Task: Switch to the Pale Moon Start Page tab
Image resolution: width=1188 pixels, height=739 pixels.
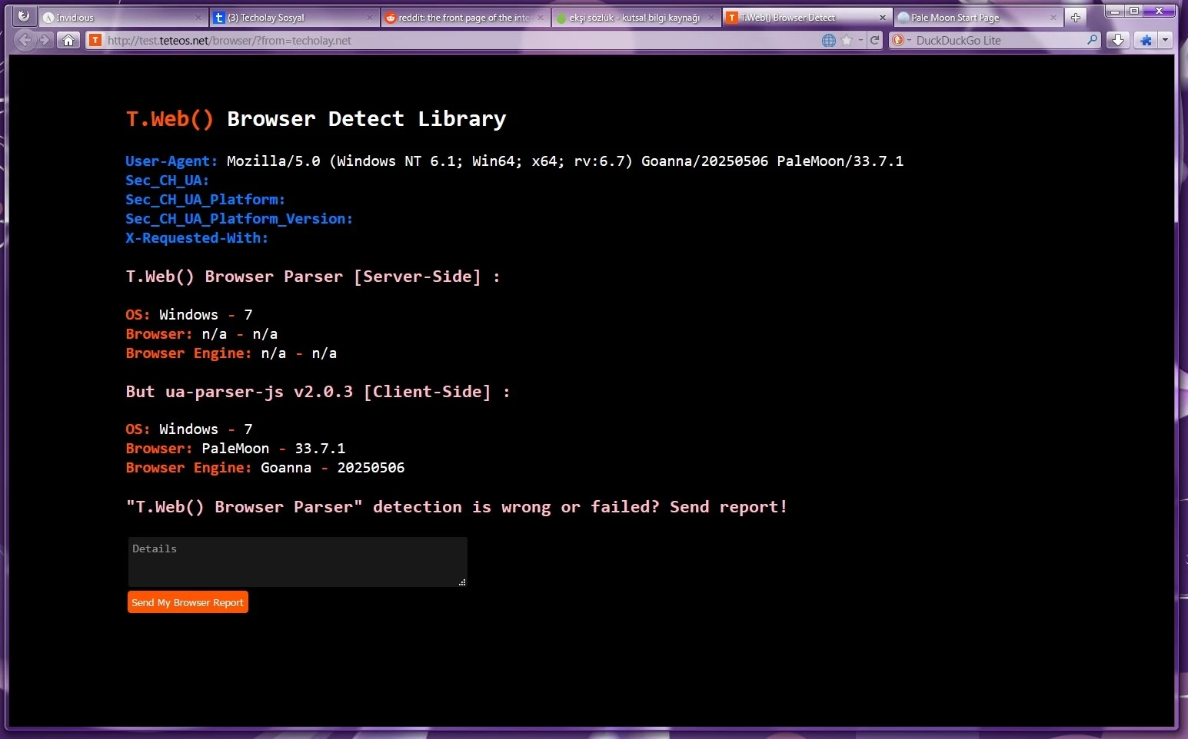Action: (977, 18)
